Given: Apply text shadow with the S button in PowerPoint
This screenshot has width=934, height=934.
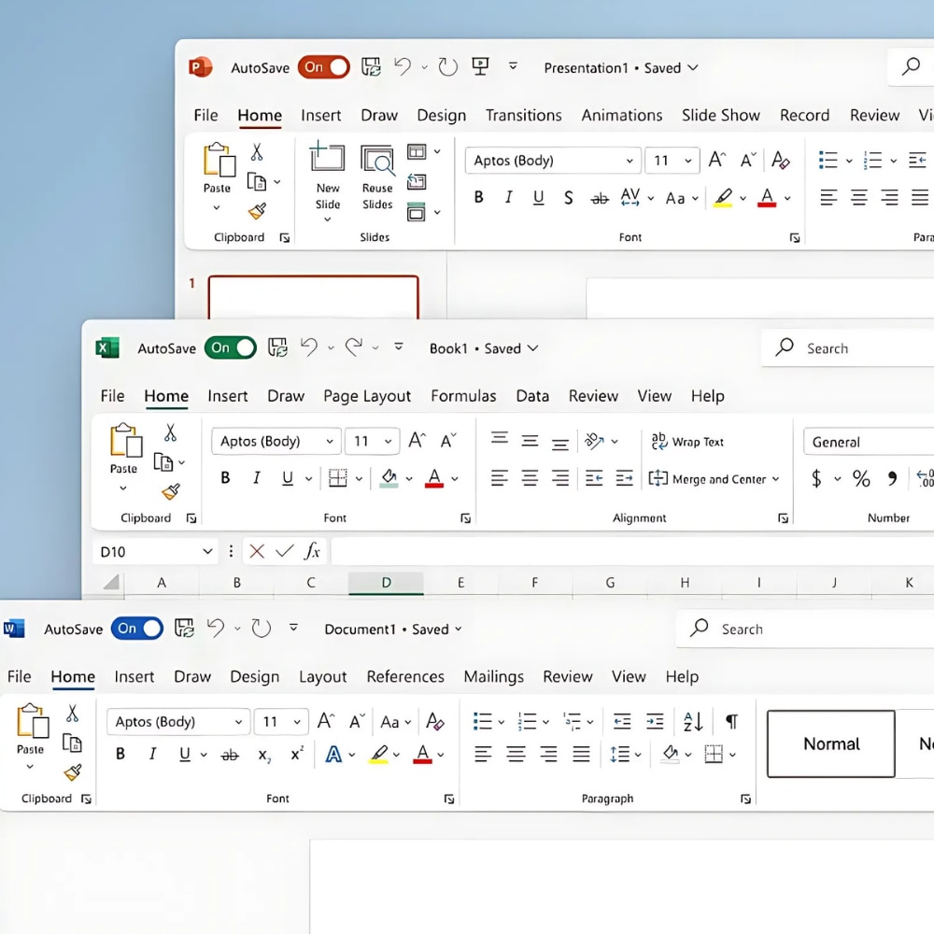Looking at the screenshot, I should pyautogui.click(x=568, y=198).
